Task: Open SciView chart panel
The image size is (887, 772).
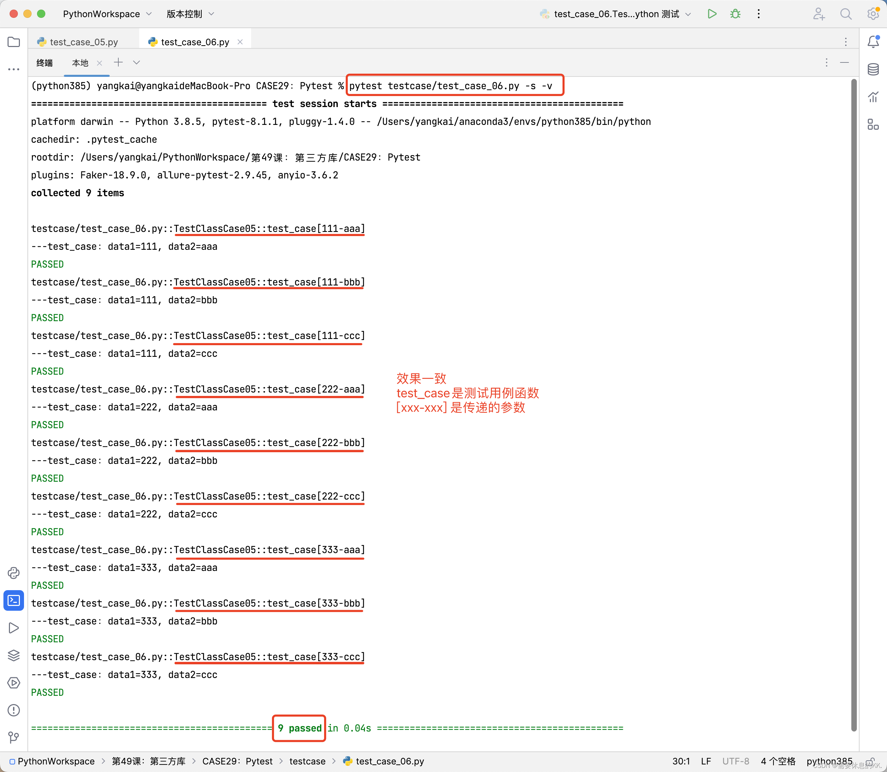Action: click(873, 97)
